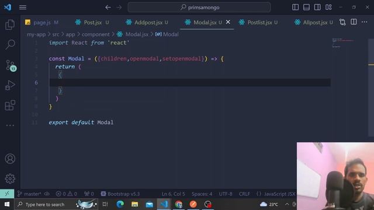Click src in the breadcrumb path
Screen dimensions: 374x210
pyautogui.click(x=56, y=34)
